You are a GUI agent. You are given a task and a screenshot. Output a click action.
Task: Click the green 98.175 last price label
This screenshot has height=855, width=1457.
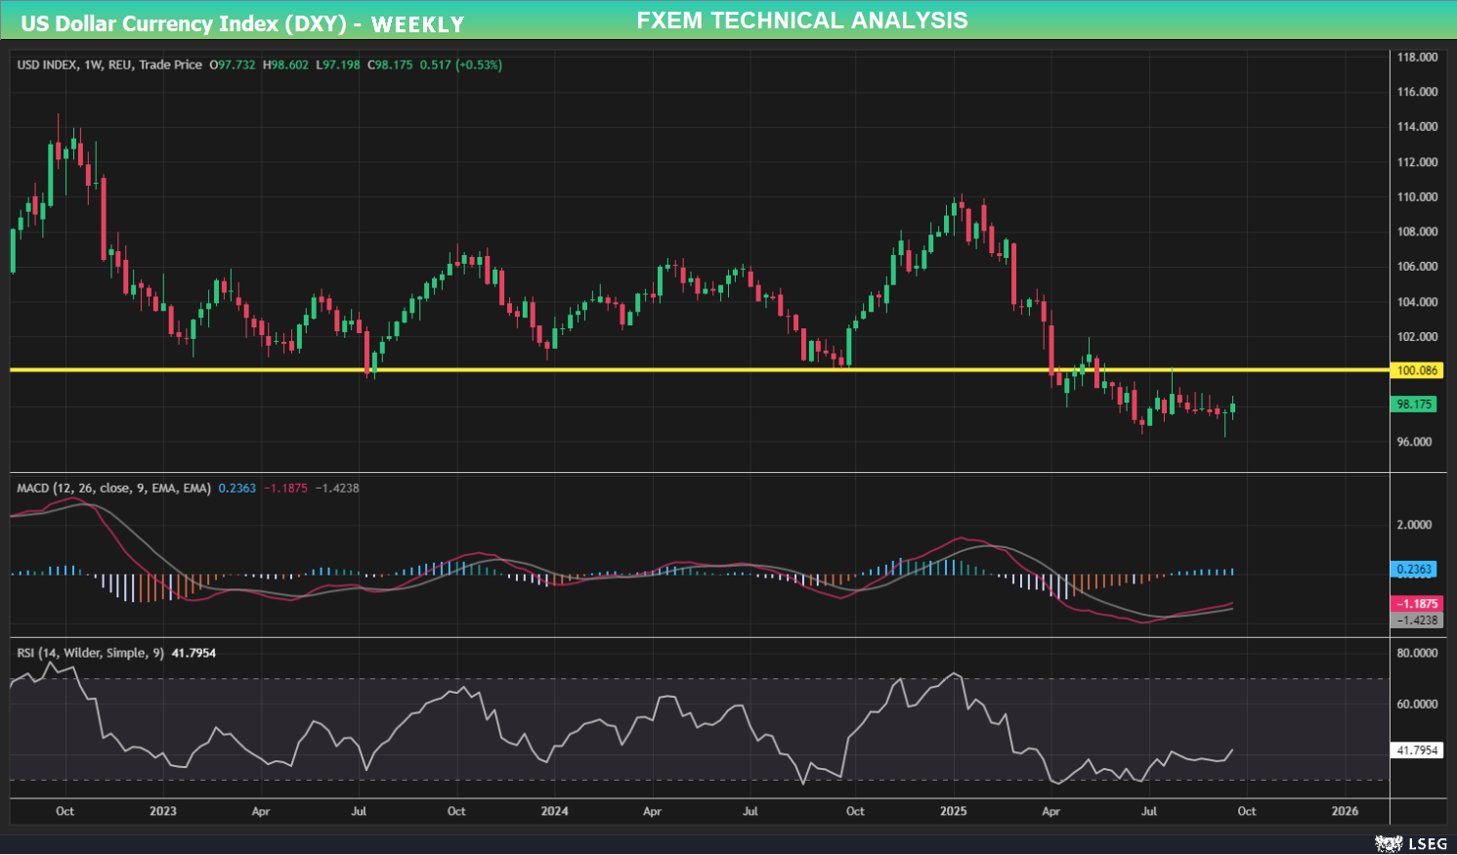1416,404
